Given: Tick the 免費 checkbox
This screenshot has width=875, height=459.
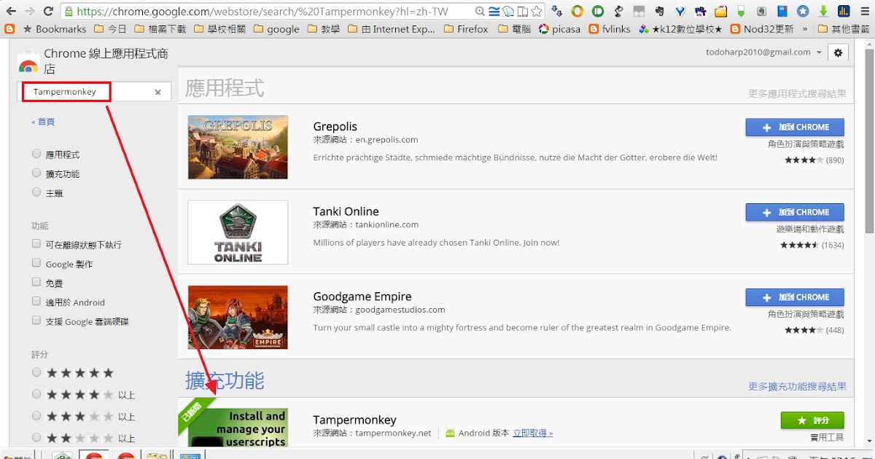Looking at the screenshot, I should click(x=36, y=282).
